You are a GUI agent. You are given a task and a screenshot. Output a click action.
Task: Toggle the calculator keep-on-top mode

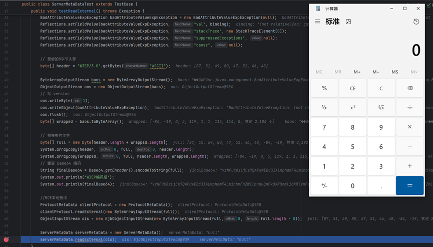pos(348,22)
